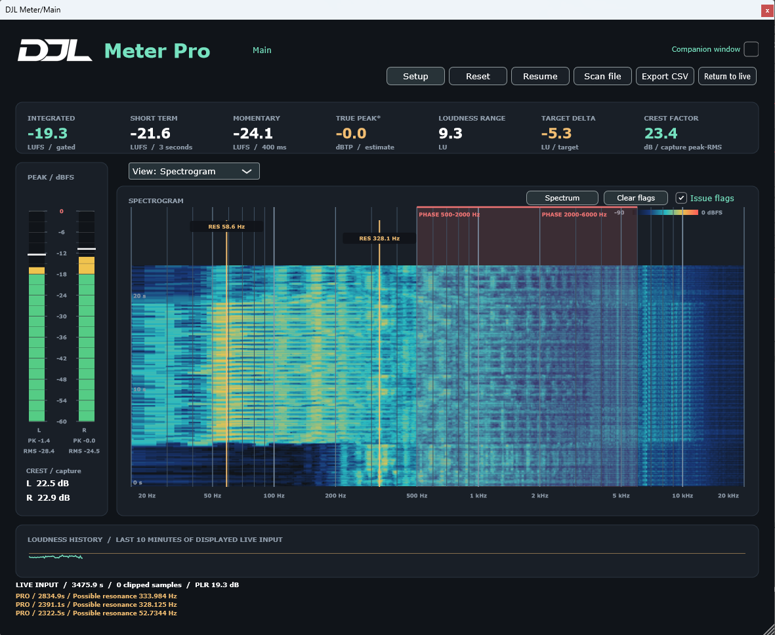Image resolution: width=775 pixels, height=635 pixels.
Task: Select the RES 328.1 Hz flag label
Action: 379,239
